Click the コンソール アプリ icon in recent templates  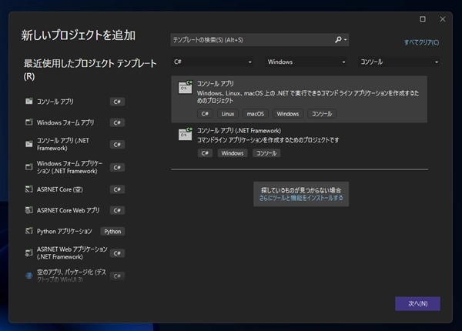(29, 102)
